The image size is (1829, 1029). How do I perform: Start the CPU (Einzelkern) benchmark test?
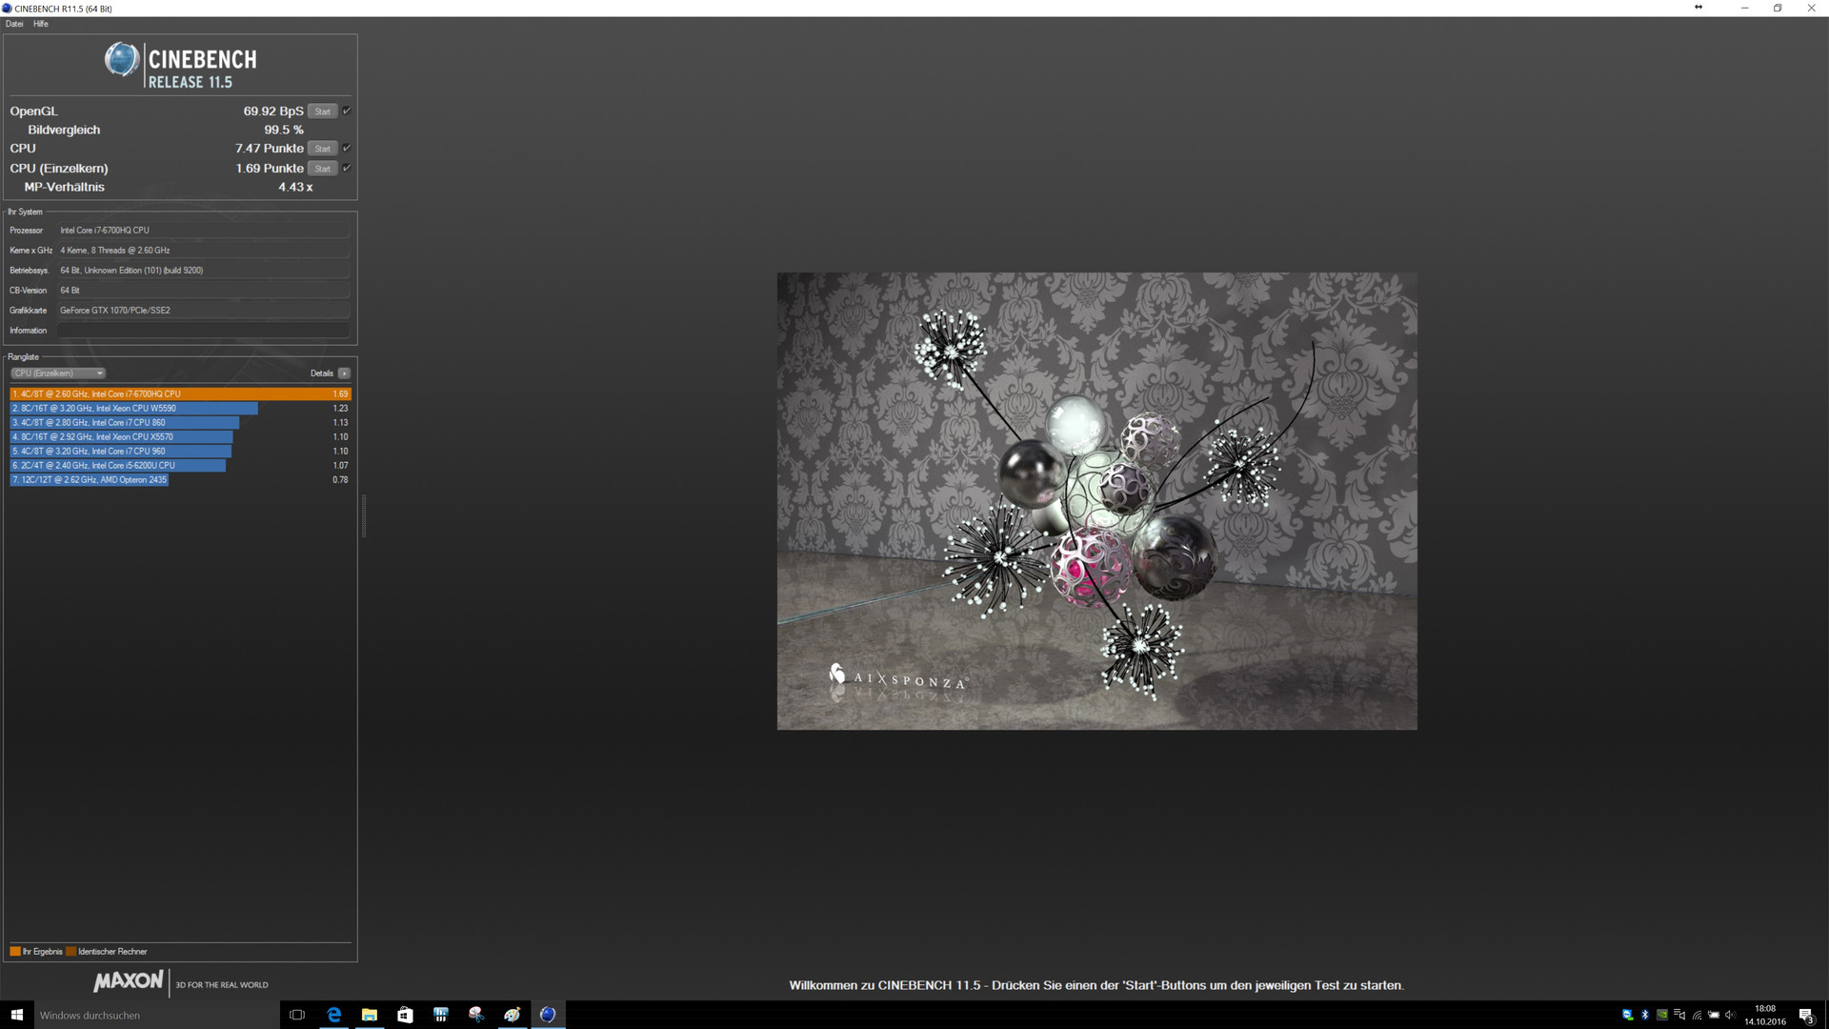(323, 169)
